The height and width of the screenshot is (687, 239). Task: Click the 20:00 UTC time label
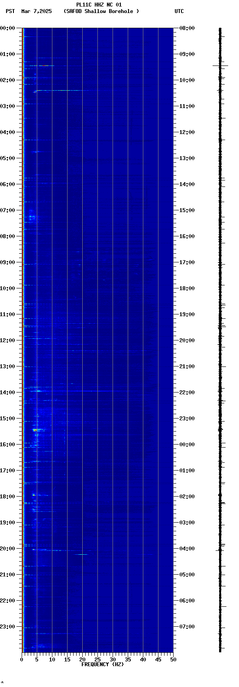pos(187,340)
